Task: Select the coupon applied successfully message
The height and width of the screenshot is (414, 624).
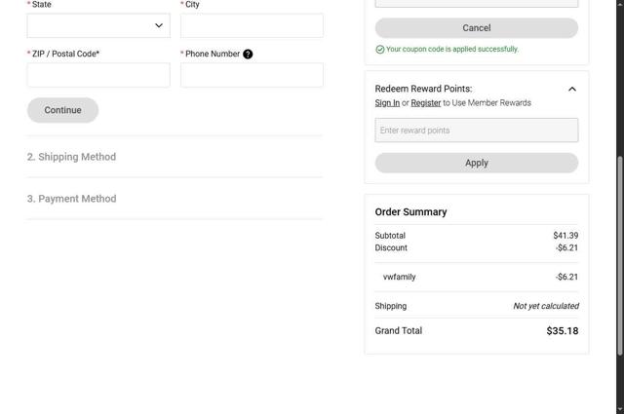Action: tap(452, 50)
